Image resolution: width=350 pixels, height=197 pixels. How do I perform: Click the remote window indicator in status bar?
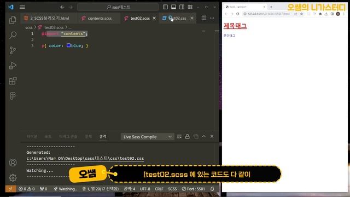tap(10, 189)
